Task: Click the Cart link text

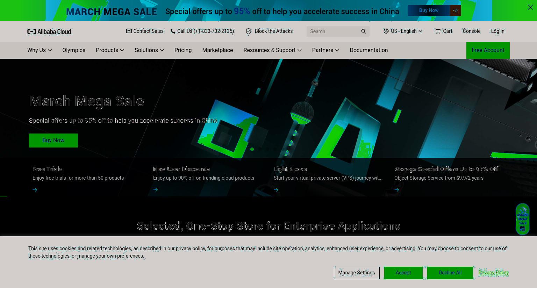Action: pos(447,31)
